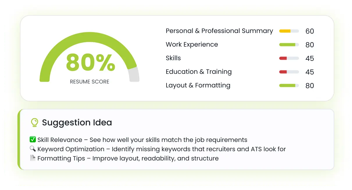The width and height of the screenshot is (352, 190).
Task: Click the red Education & Training score bar
Action: click(x=289, y=72)
